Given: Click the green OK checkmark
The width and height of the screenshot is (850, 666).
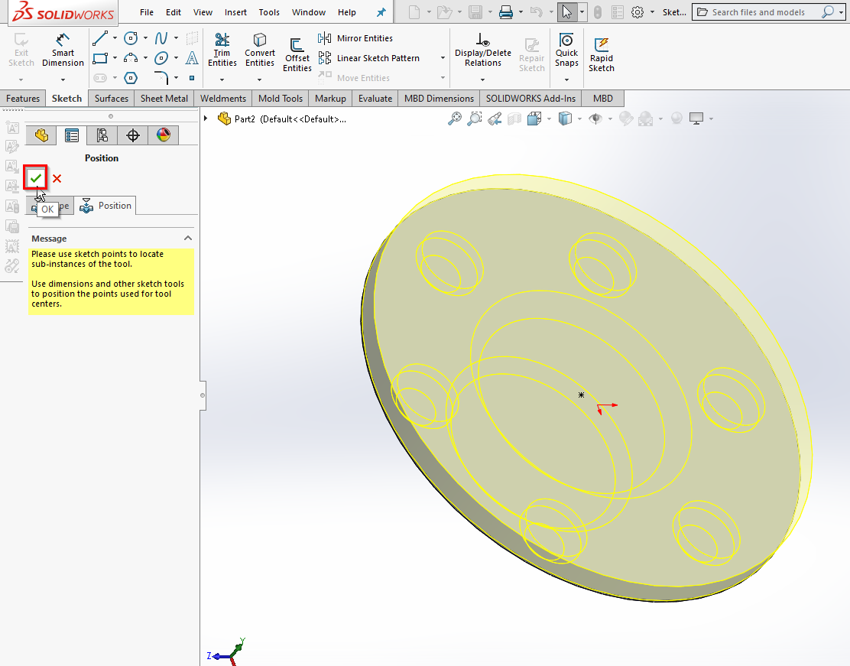Looking at the screenshot, I should pyautogui.click(x=35, y=178).
